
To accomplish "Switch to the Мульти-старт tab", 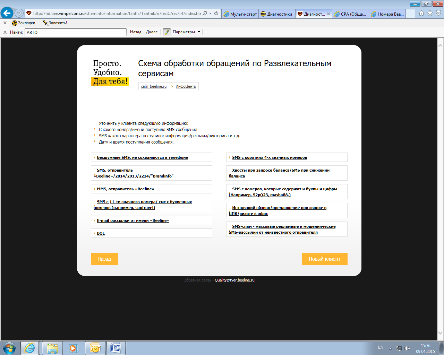I will click(240, 14).
